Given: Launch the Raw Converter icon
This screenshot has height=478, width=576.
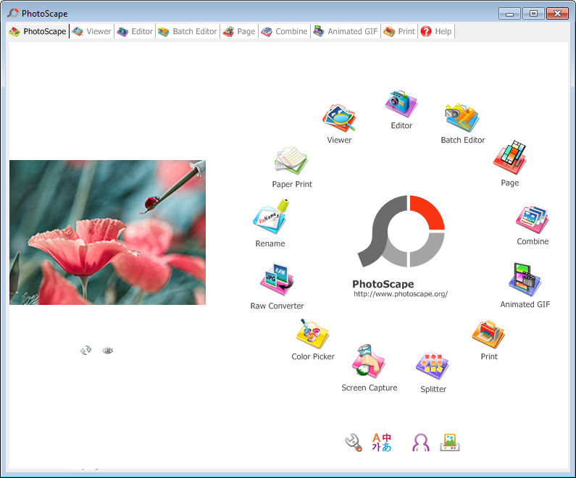Looking at the screenshot, I should [x=277, y=280].
